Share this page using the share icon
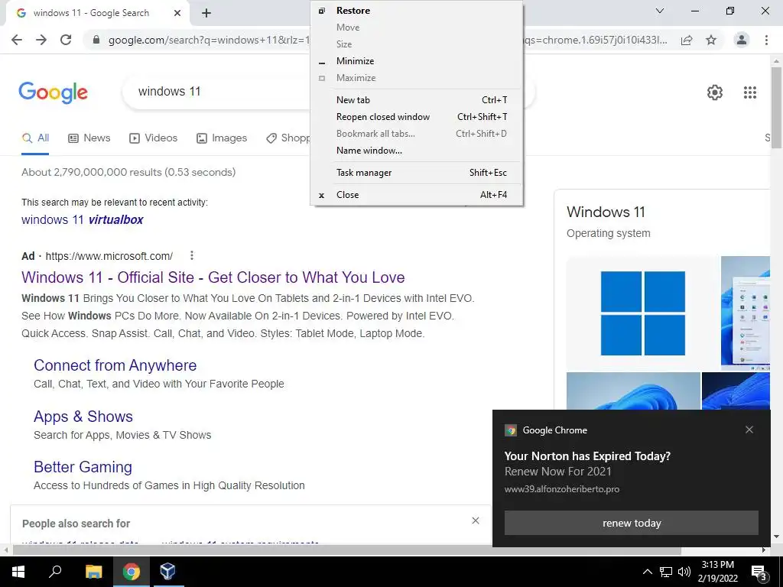 coord(687,40)
